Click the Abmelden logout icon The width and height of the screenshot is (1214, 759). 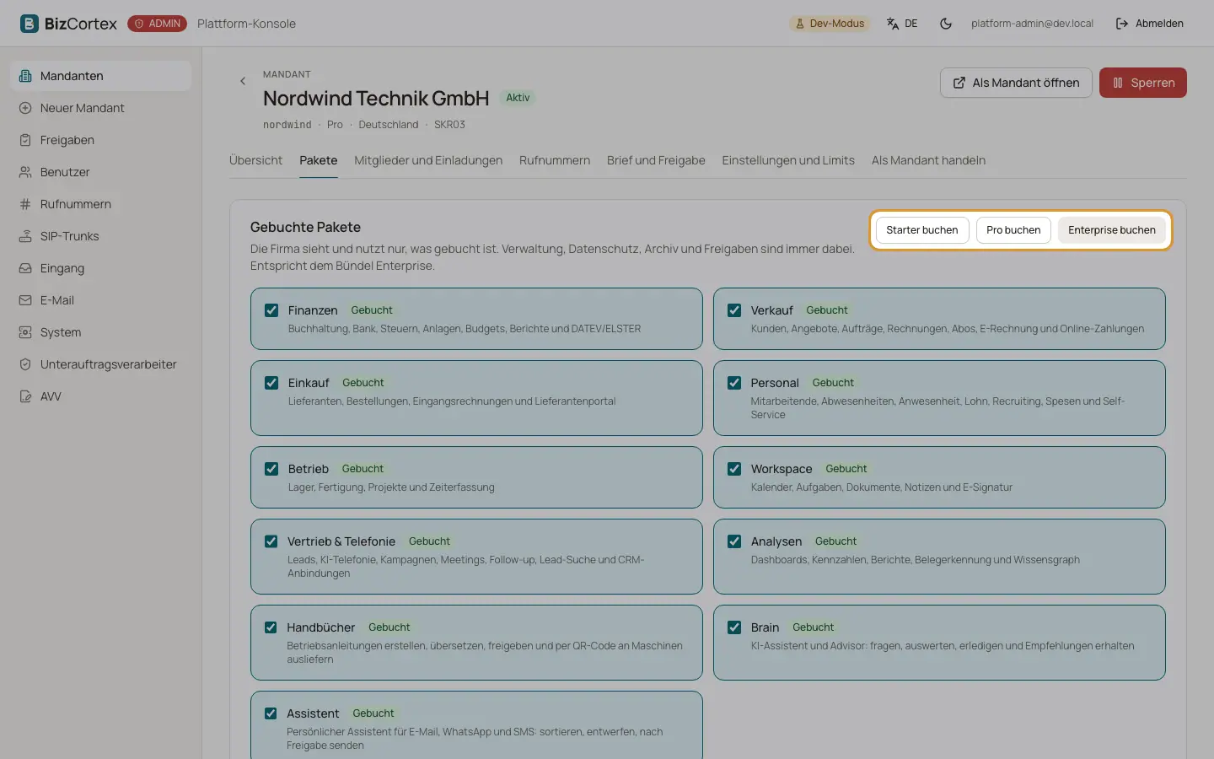(x=1122, y=24)
